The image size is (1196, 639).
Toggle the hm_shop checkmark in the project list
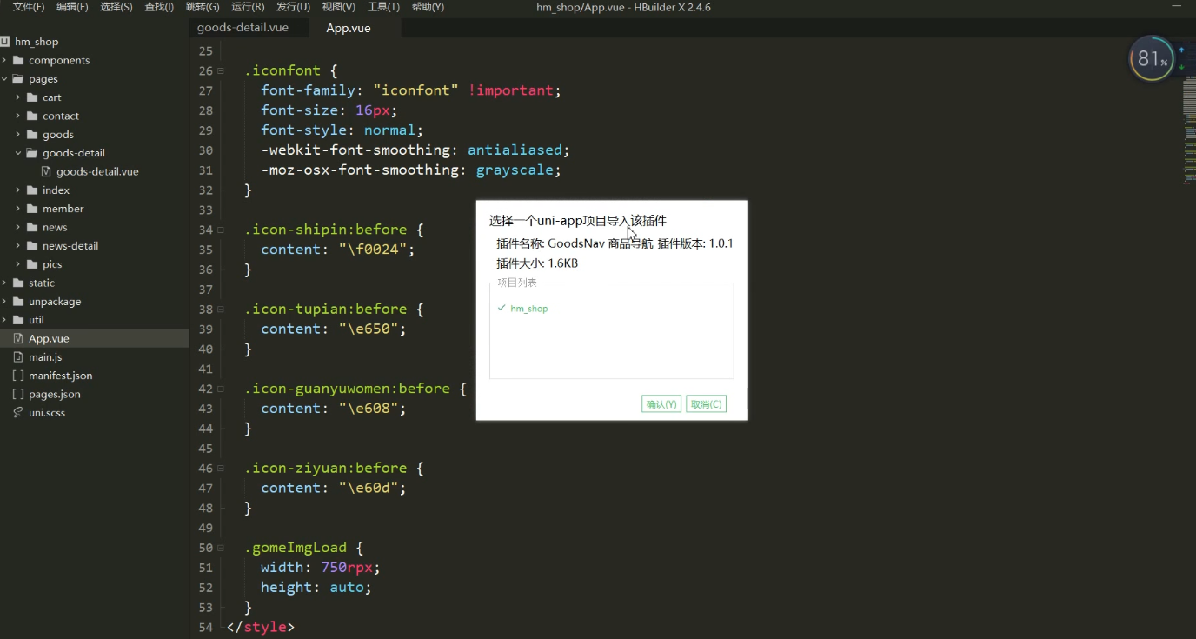click(502, 308)
